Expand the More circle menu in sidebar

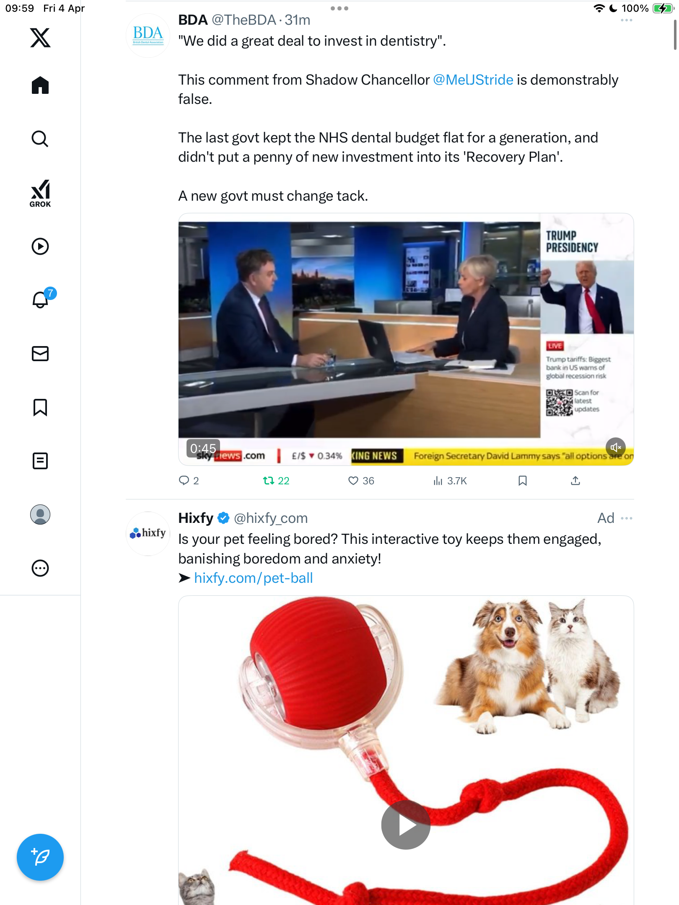(x=40, y=568)
